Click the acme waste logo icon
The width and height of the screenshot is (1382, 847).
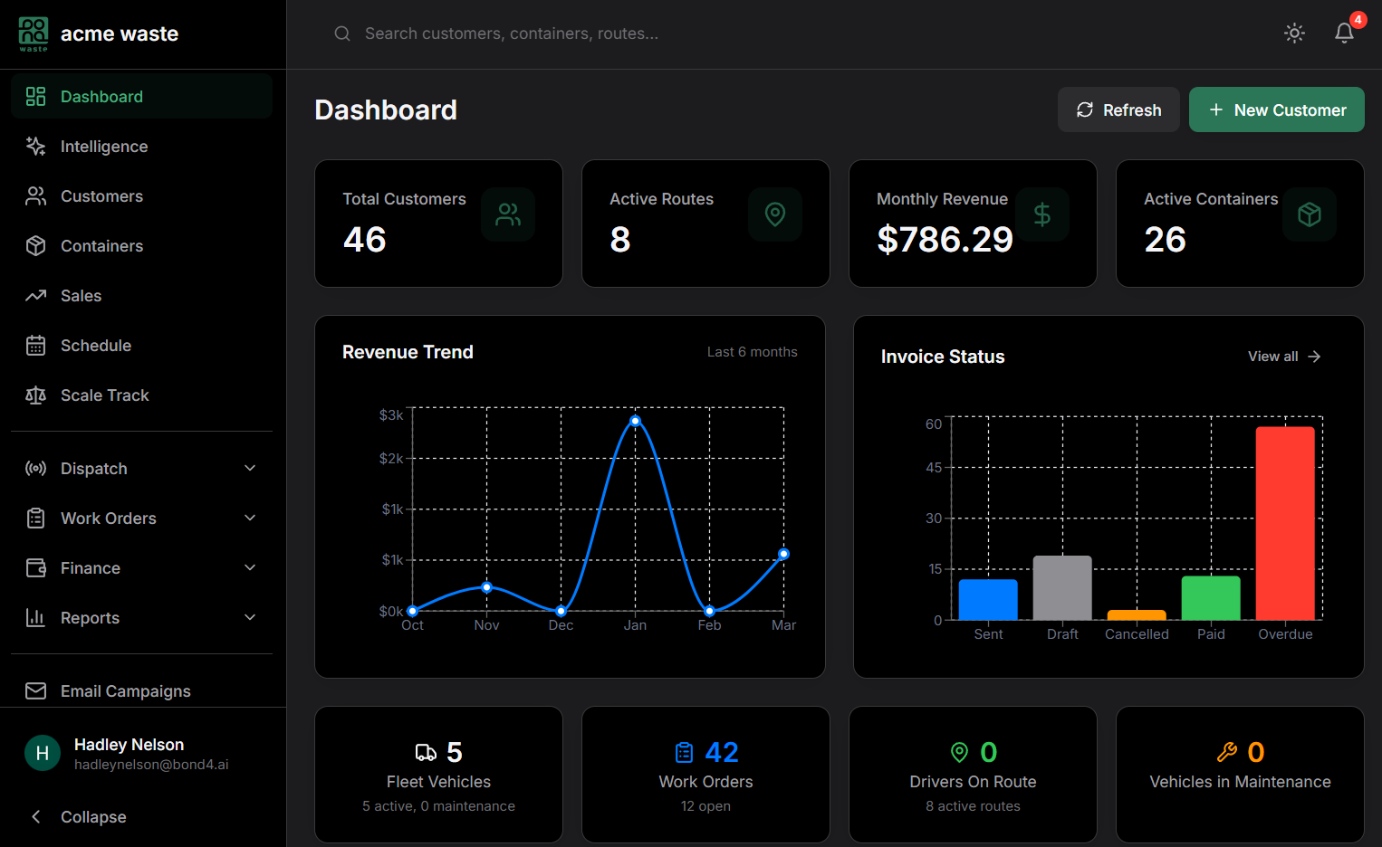(33, 33)
